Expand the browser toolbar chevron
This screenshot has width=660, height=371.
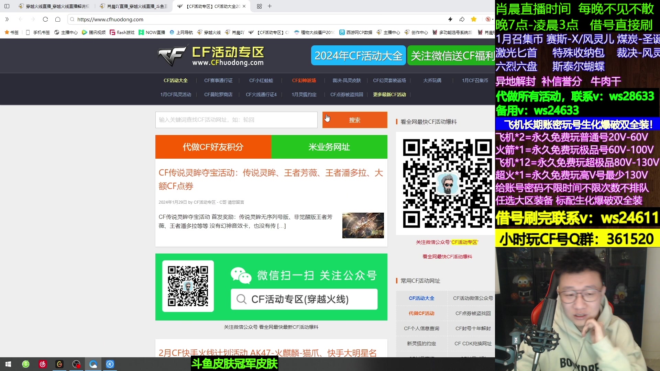point(7,19)
